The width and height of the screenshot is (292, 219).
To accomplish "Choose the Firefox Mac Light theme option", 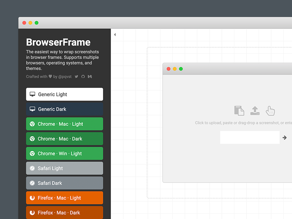I will (x=64, y=197).
